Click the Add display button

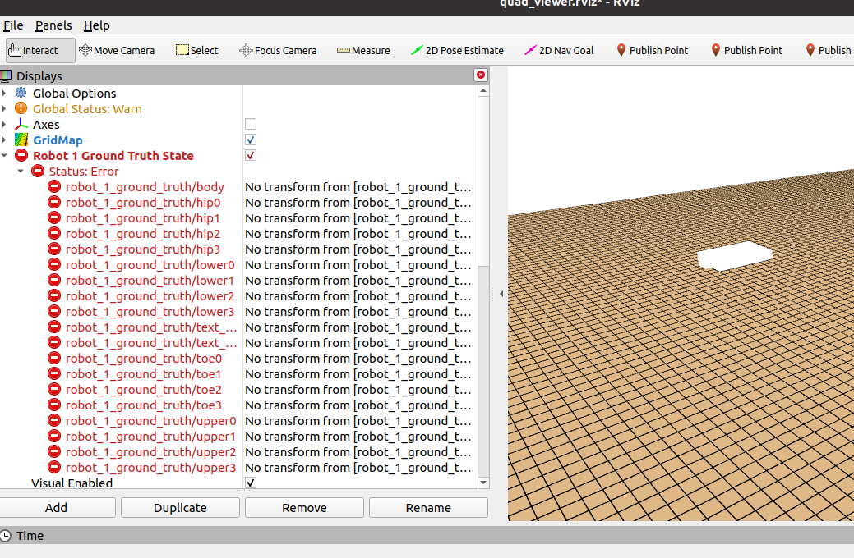(58, 507)
